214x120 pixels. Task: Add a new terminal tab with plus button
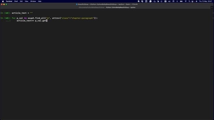(212, 7)
